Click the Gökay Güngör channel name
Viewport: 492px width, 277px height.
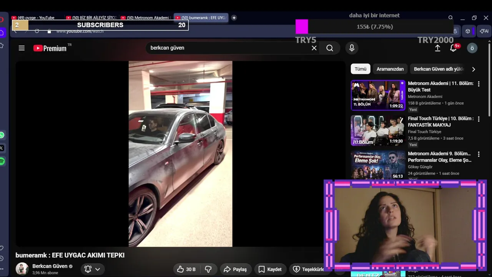pyautogui.click(x=420, y=167)
